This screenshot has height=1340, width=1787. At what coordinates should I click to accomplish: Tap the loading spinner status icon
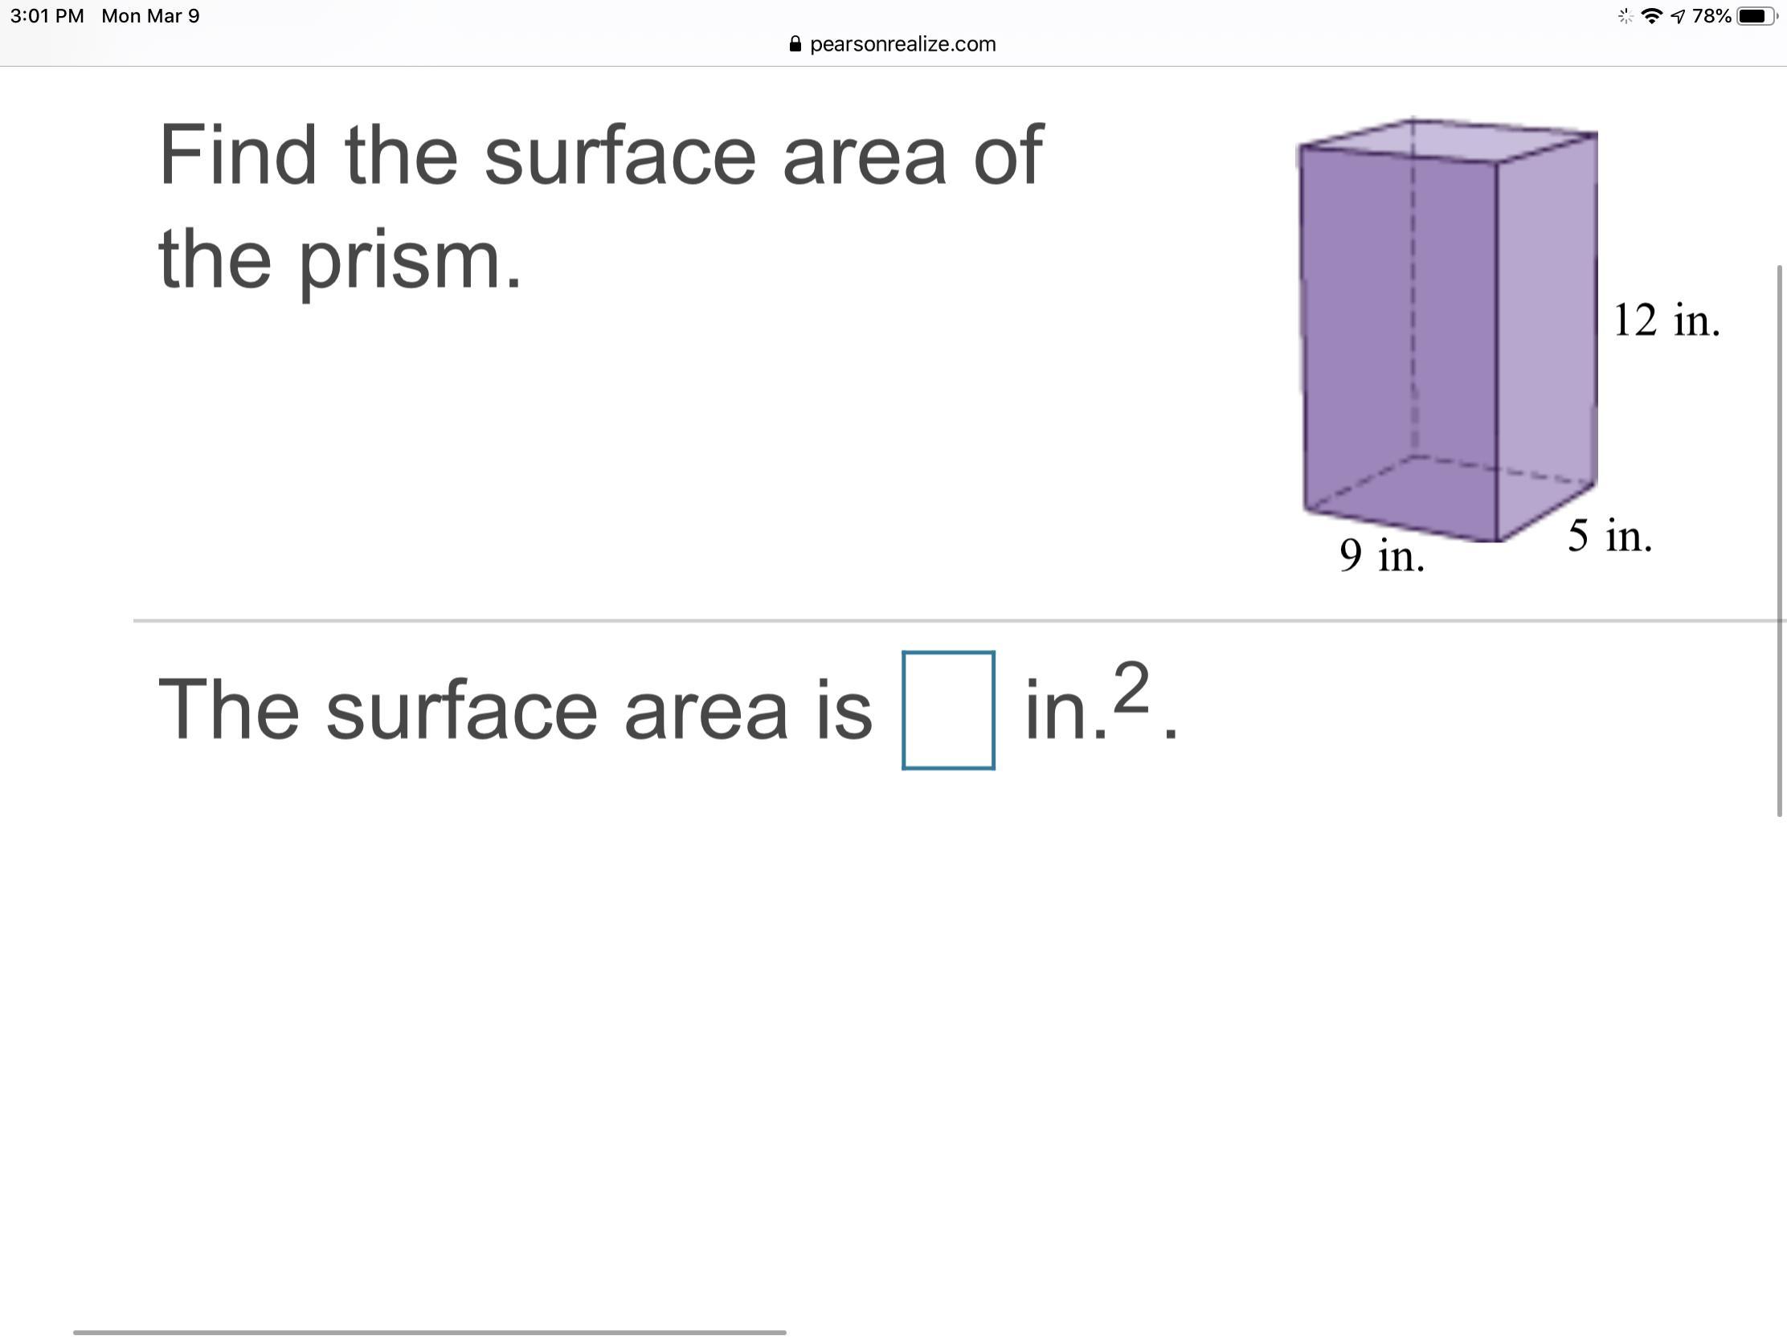pyautogui.click(x=1626, y=16)
